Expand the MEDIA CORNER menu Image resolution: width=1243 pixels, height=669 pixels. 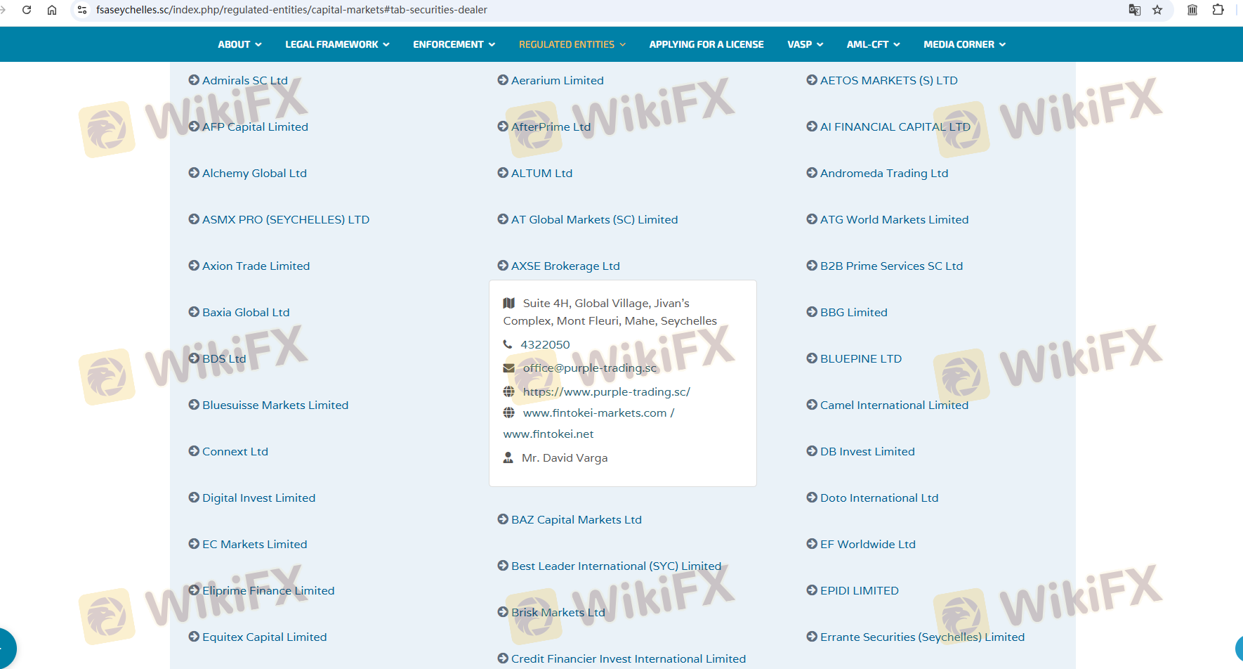(964, 44)
